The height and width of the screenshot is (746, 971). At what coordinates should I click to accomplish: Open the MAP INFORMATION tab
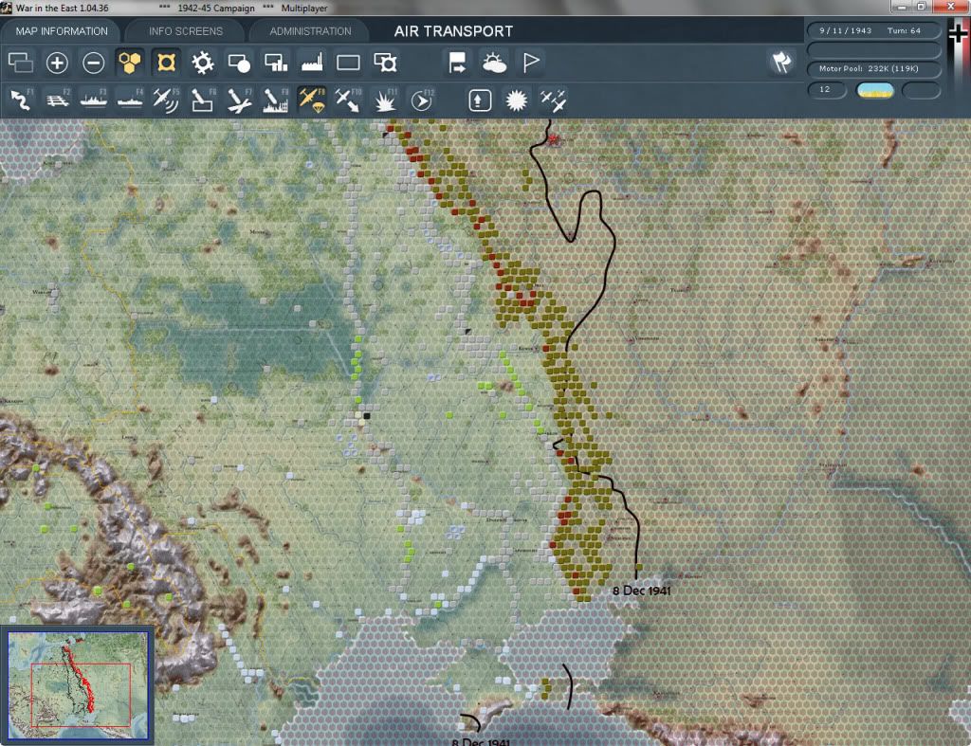(x=62, y=31)
